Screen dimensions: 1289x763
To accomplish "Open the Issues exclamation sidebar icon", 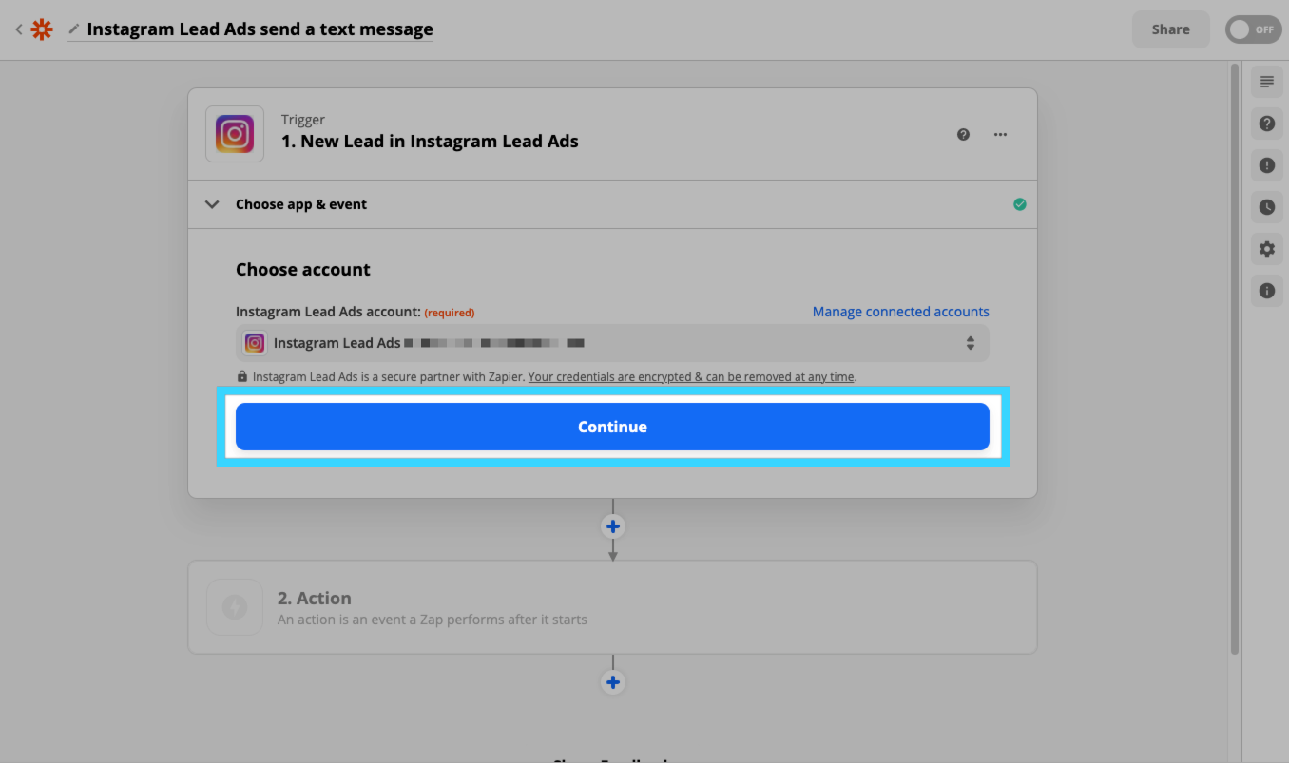I will [1266, 165].
